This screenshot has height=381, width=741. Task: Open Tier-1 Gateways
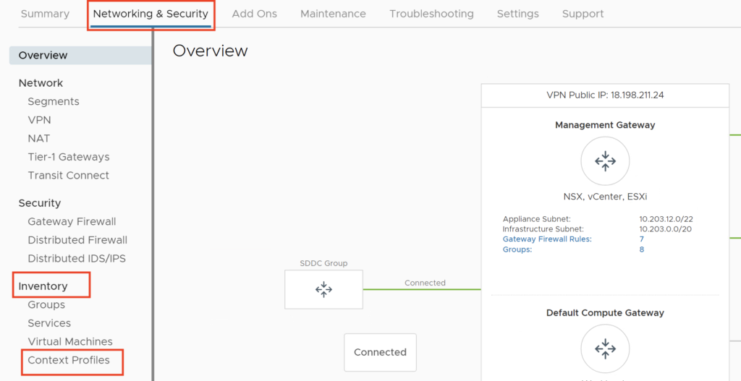click(x=69, y=157)
